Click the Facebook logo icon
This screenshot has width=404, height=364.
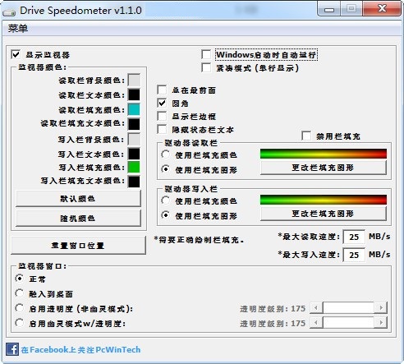click(12, 349)
